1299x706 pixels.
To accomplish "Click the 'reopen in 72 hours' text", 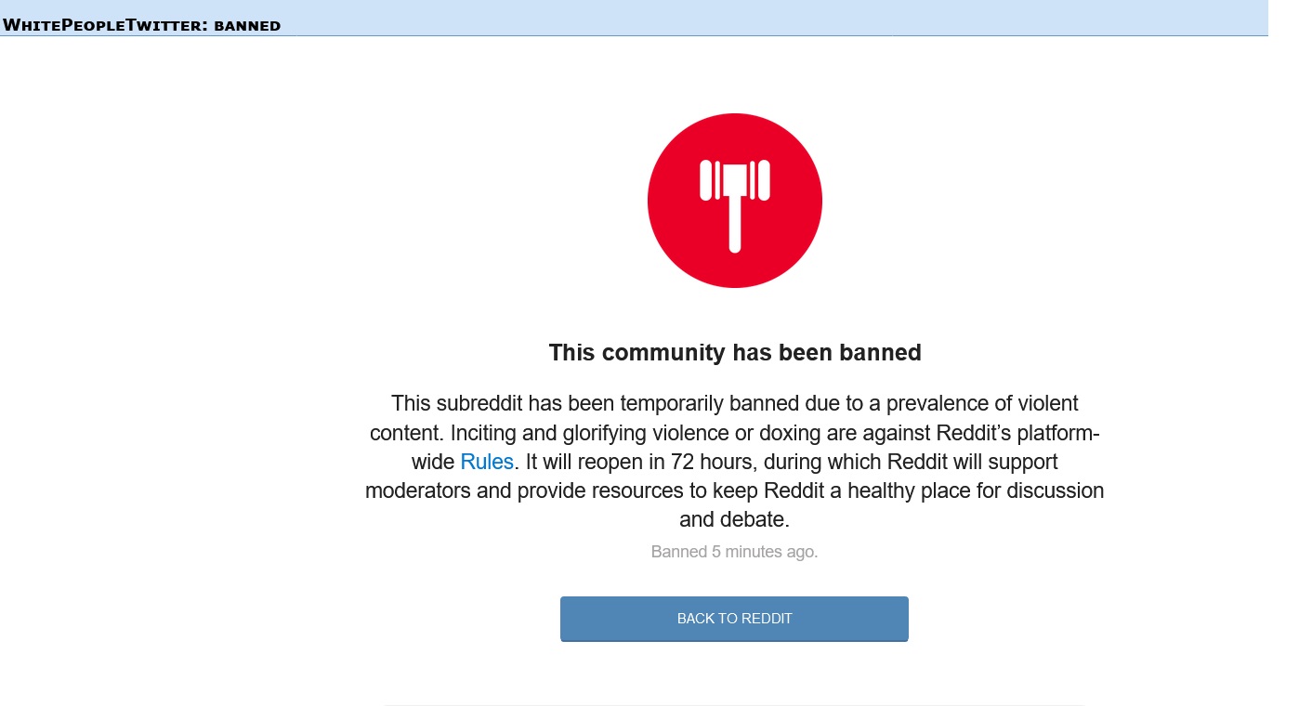I will [x=636, y=462].
